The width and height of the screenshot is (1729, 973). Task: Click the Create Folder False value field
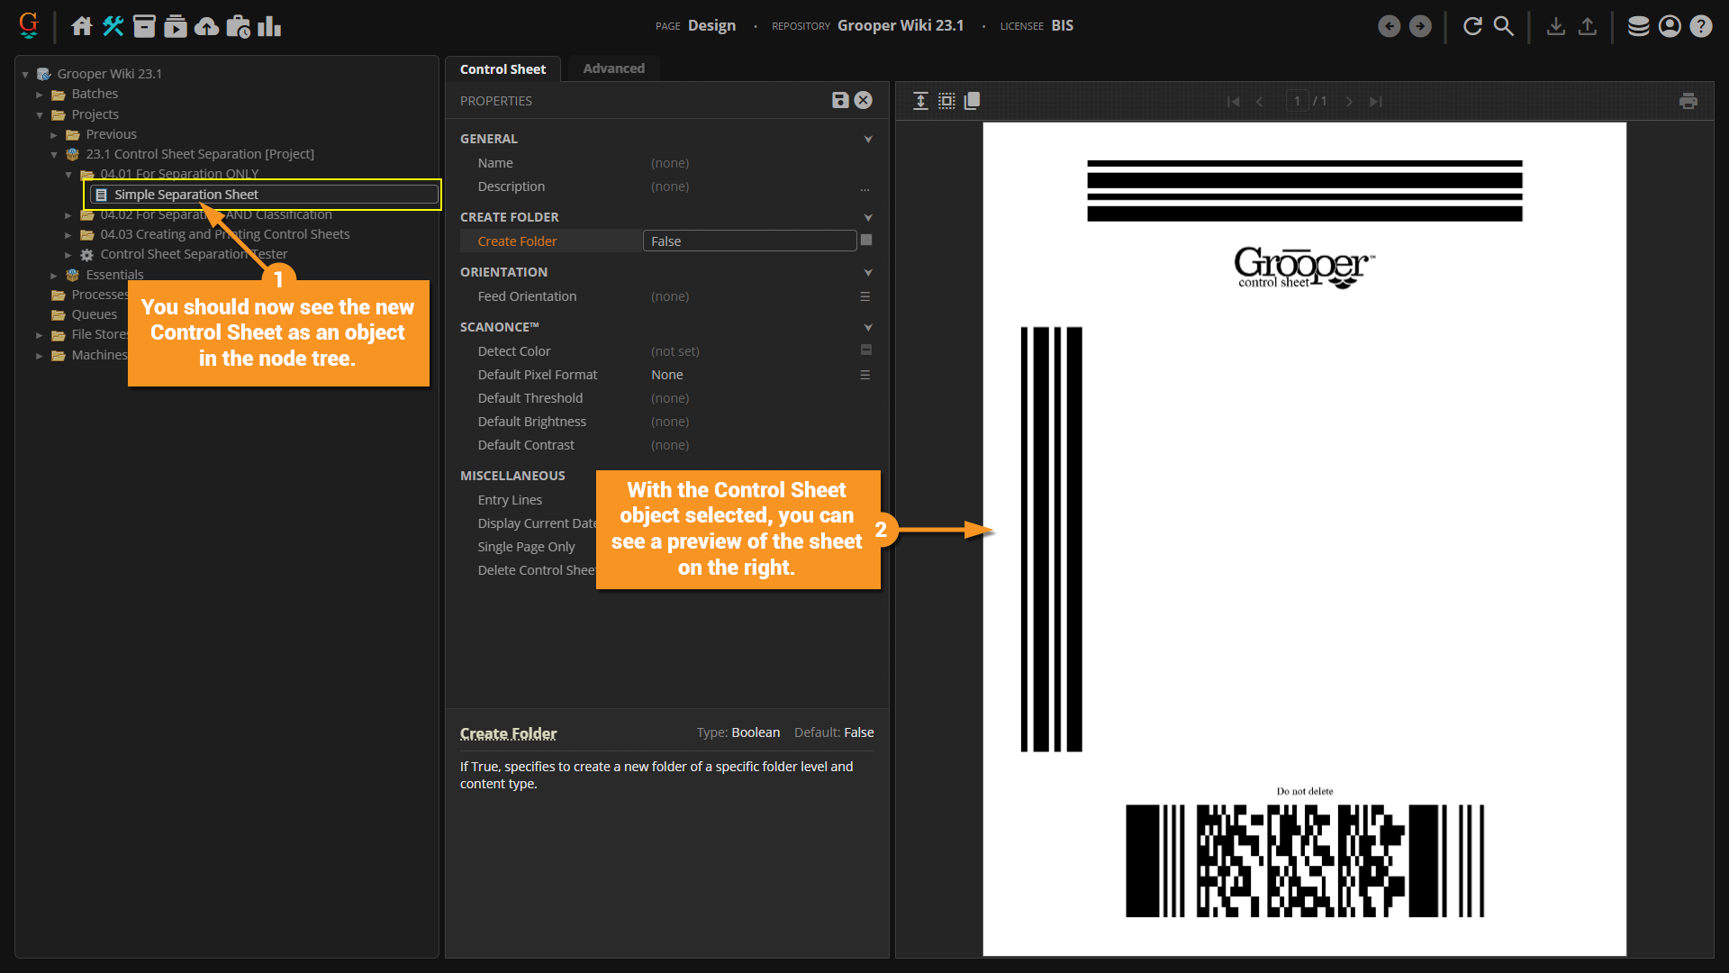[x=748, y=241]
